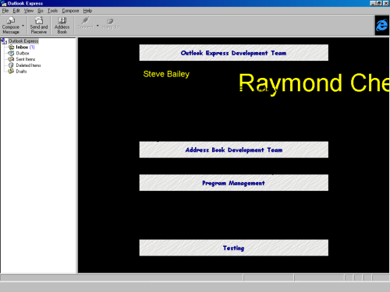Click the greyed Connect toolbar icon
Image resolution: width=390 pixels, height=292 pixels.
click(85, 20)
